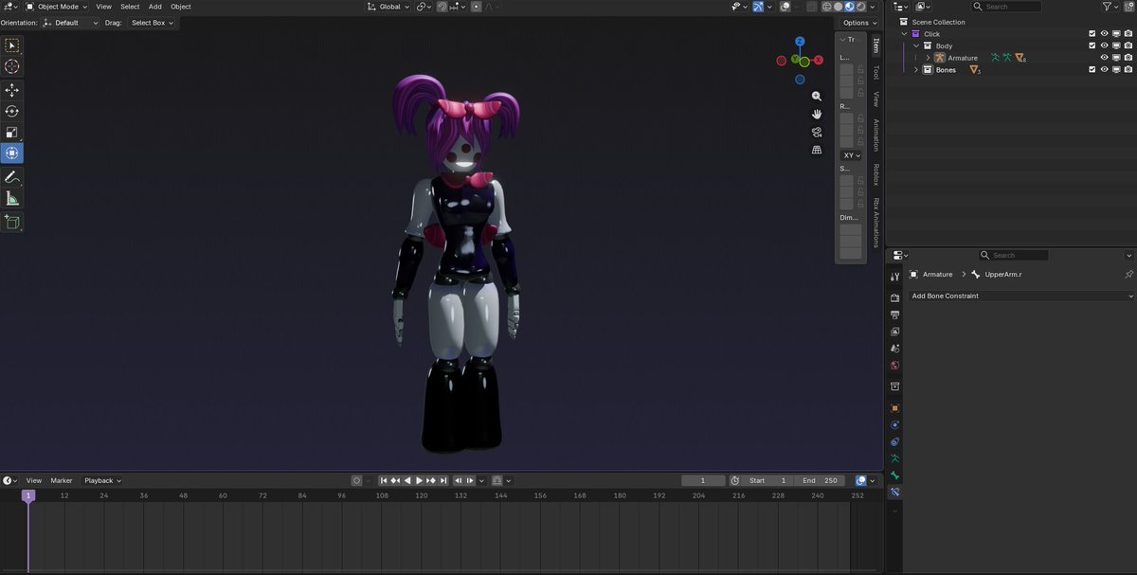Switch to rendered viewport shading
This screenshot has width=1137, height=575.
coord(860,7)
